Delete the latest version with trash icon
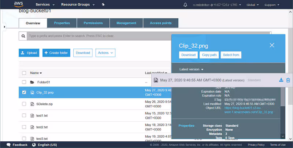Screen dimensions: 293x148 coord(288,80)
